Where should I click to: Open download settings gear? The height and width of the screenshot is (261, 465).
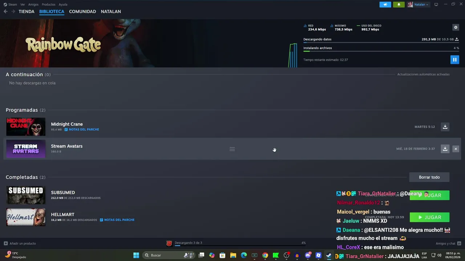(456, 27)
